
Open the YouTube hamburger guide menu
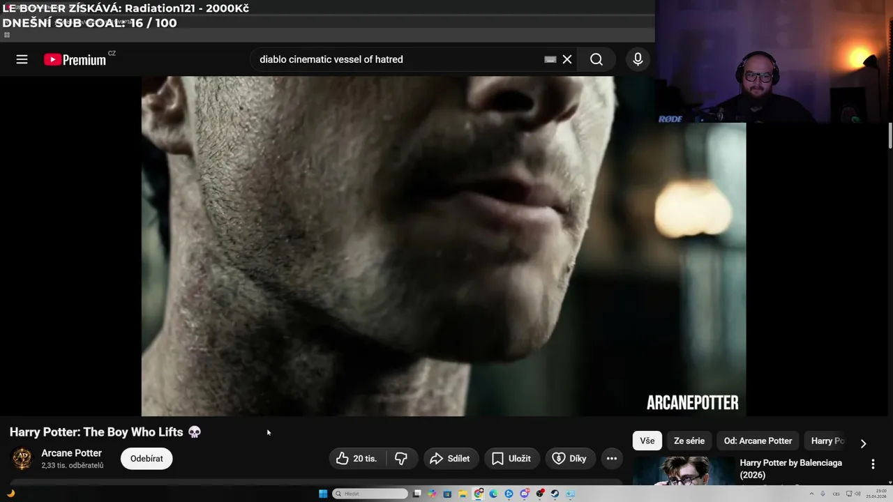point(22,59)
